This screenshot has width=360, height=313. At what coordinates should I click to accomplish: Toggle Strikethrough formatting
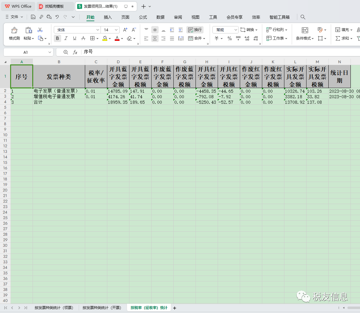pyautogui.click(x=83, y=38)
